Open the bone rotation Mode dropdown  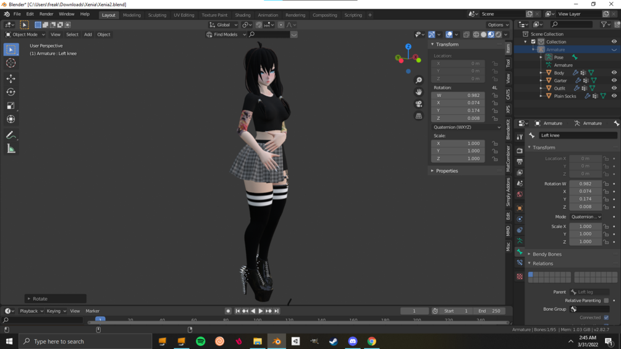(x=586, y=217)
